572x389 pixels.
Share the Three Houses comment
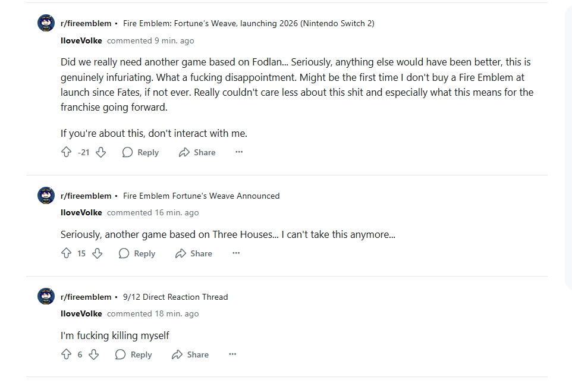click(x=194, y=253)
